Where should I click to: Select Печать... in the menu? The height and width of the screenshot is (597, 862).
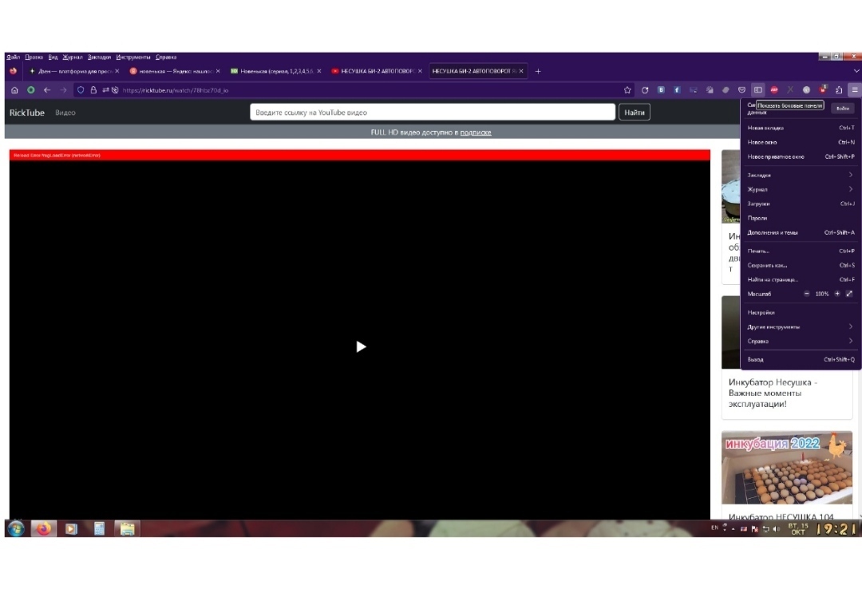[x=801, y=251]
